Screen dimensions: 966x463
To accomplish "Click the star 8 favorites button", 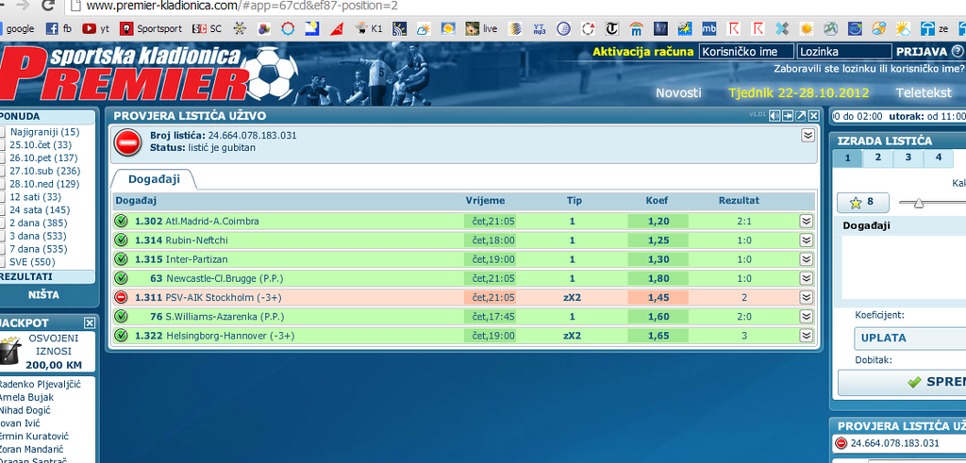I will click(862, 202).
